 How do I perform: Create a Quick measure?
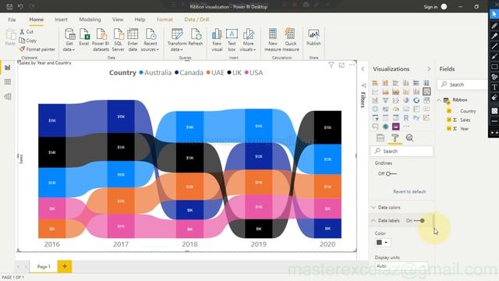[291, 40]
